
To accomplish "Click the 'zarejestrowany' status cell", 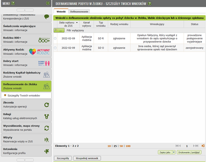I will 194,48.
